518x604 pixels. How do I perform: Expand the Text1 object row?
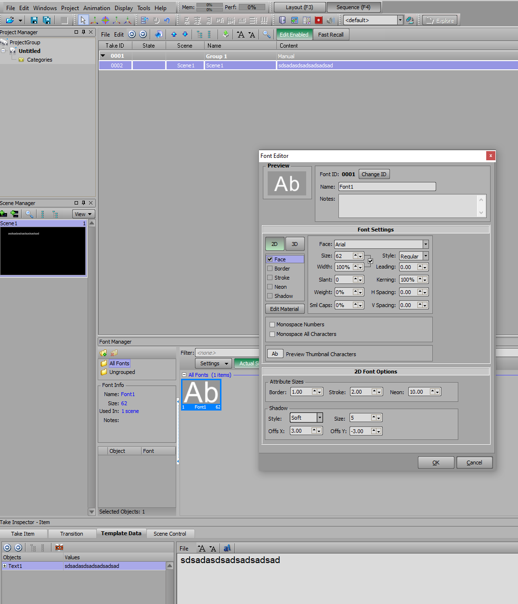(x=5, y=566)
